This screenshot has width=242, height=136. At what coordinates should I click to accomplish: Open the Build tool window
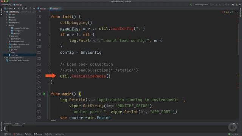click(28, 134)
